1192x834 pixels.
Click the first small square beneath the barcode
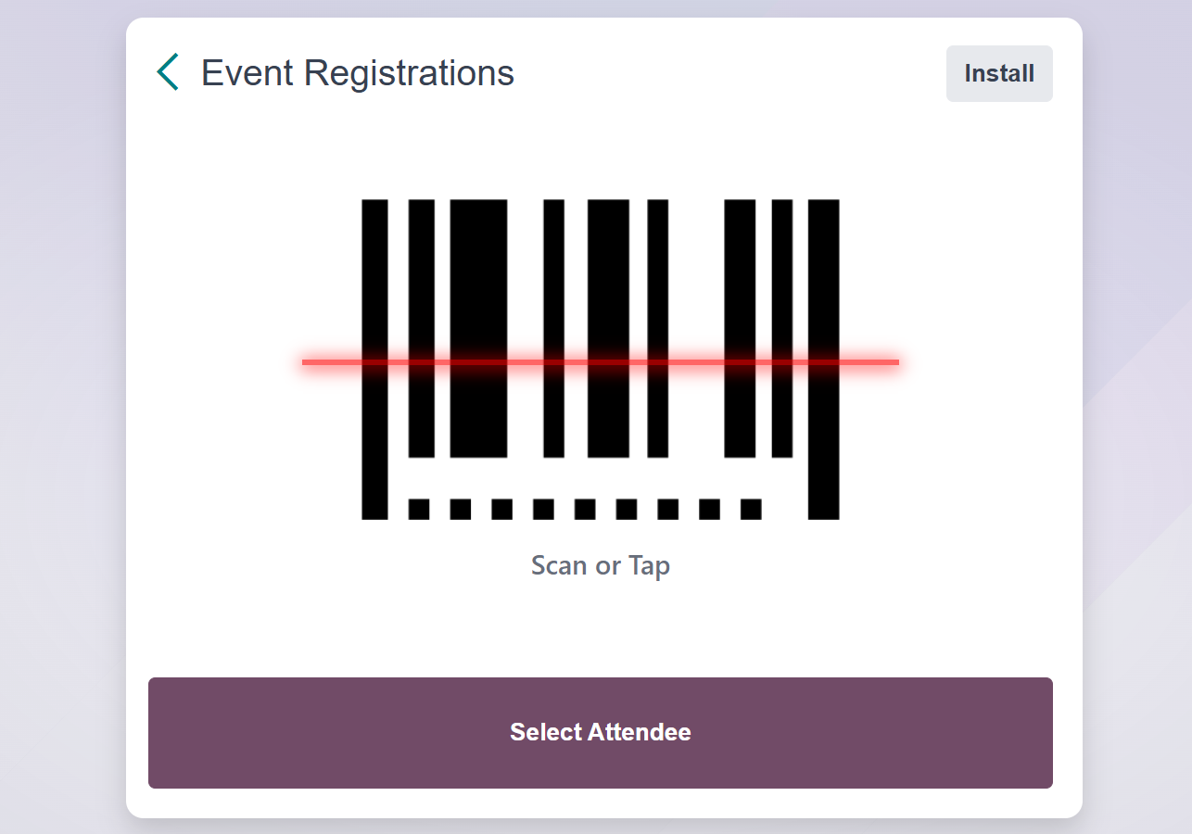tap(419, 509)
